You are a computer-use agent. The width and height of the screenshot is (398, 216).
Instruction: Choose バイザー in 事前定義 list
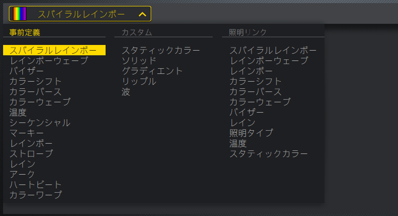(26, 71)
